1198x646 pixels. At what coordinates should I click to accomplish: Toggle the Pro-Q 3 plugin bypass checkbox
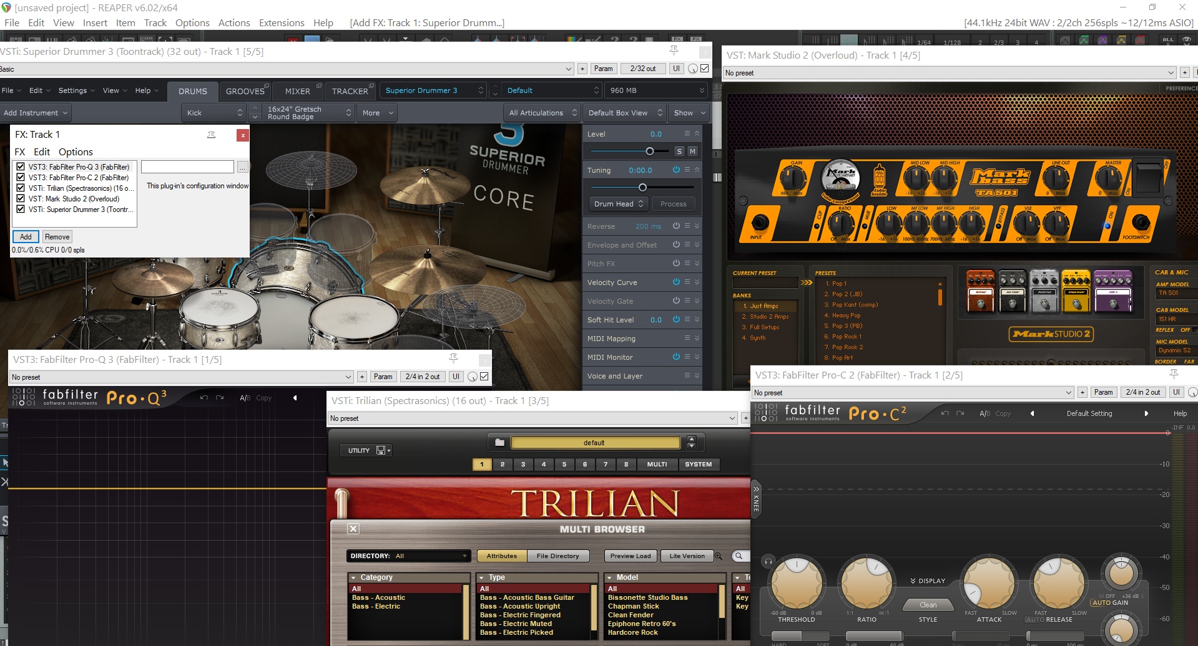(484, 377)
